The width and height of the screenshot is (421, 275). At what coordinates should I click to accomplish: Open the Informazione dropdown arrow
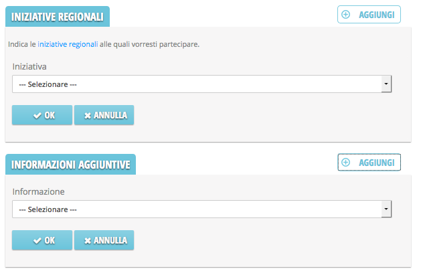tap(386, 209)
